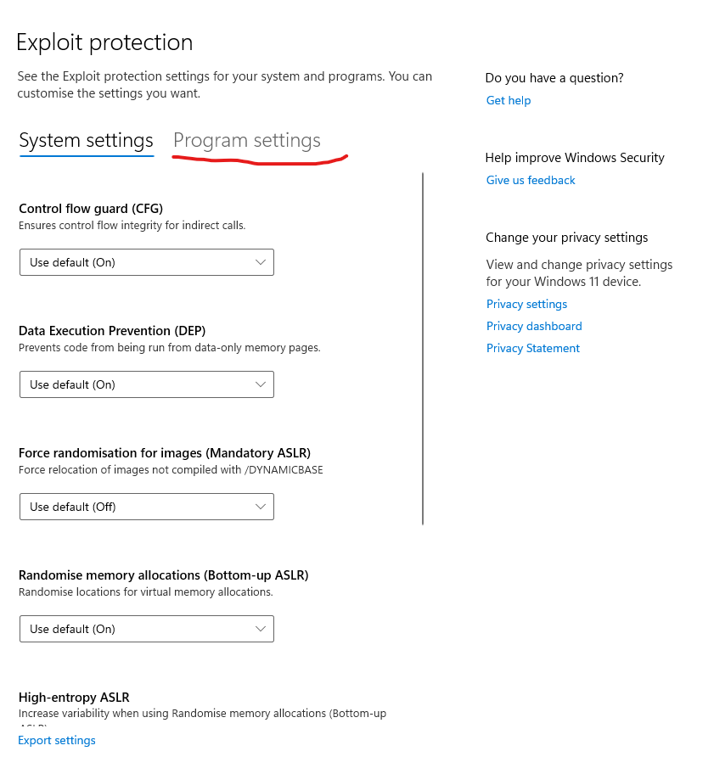Viewport: 714px width, 768px height.
Task: Click the High-entropy ASLR setting title
Action: [74, 697]
